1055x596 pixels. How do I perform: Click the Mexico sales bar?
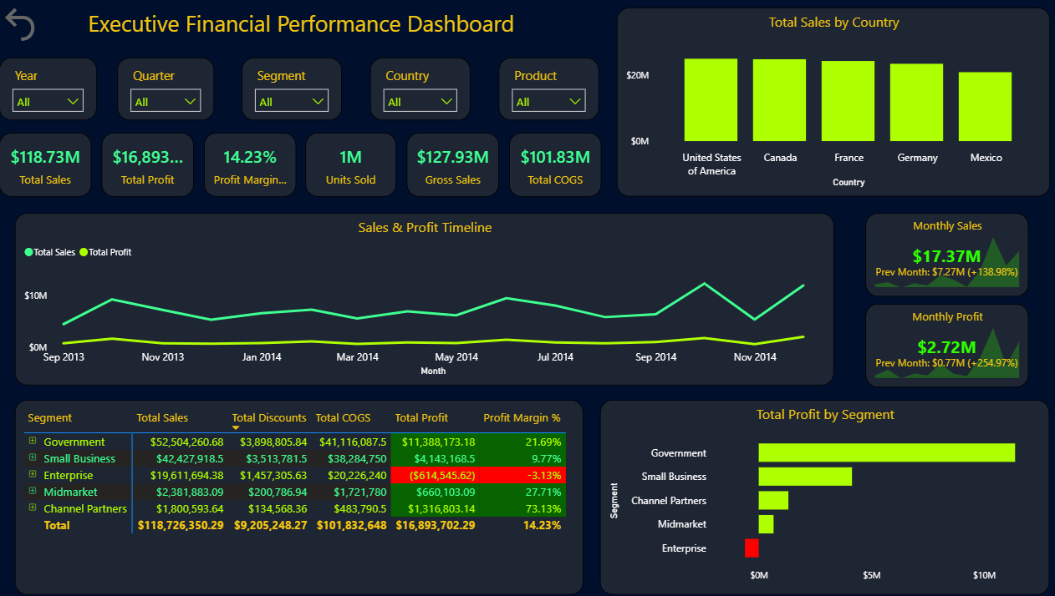(985, 106)
